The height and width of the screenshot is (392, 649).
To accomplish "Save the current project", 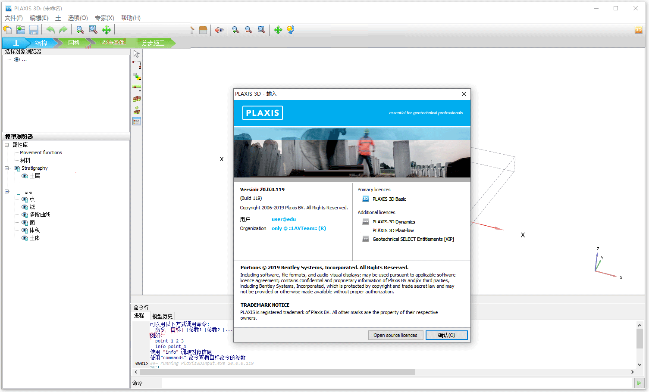I will point(33,29).
